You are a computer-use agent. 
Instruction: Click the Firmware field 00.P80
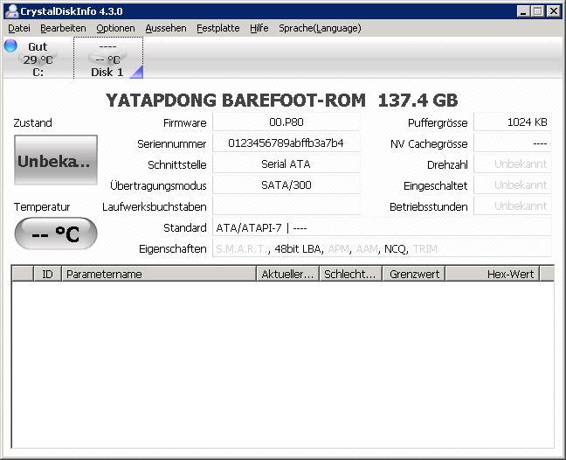[x=286, y=122]
